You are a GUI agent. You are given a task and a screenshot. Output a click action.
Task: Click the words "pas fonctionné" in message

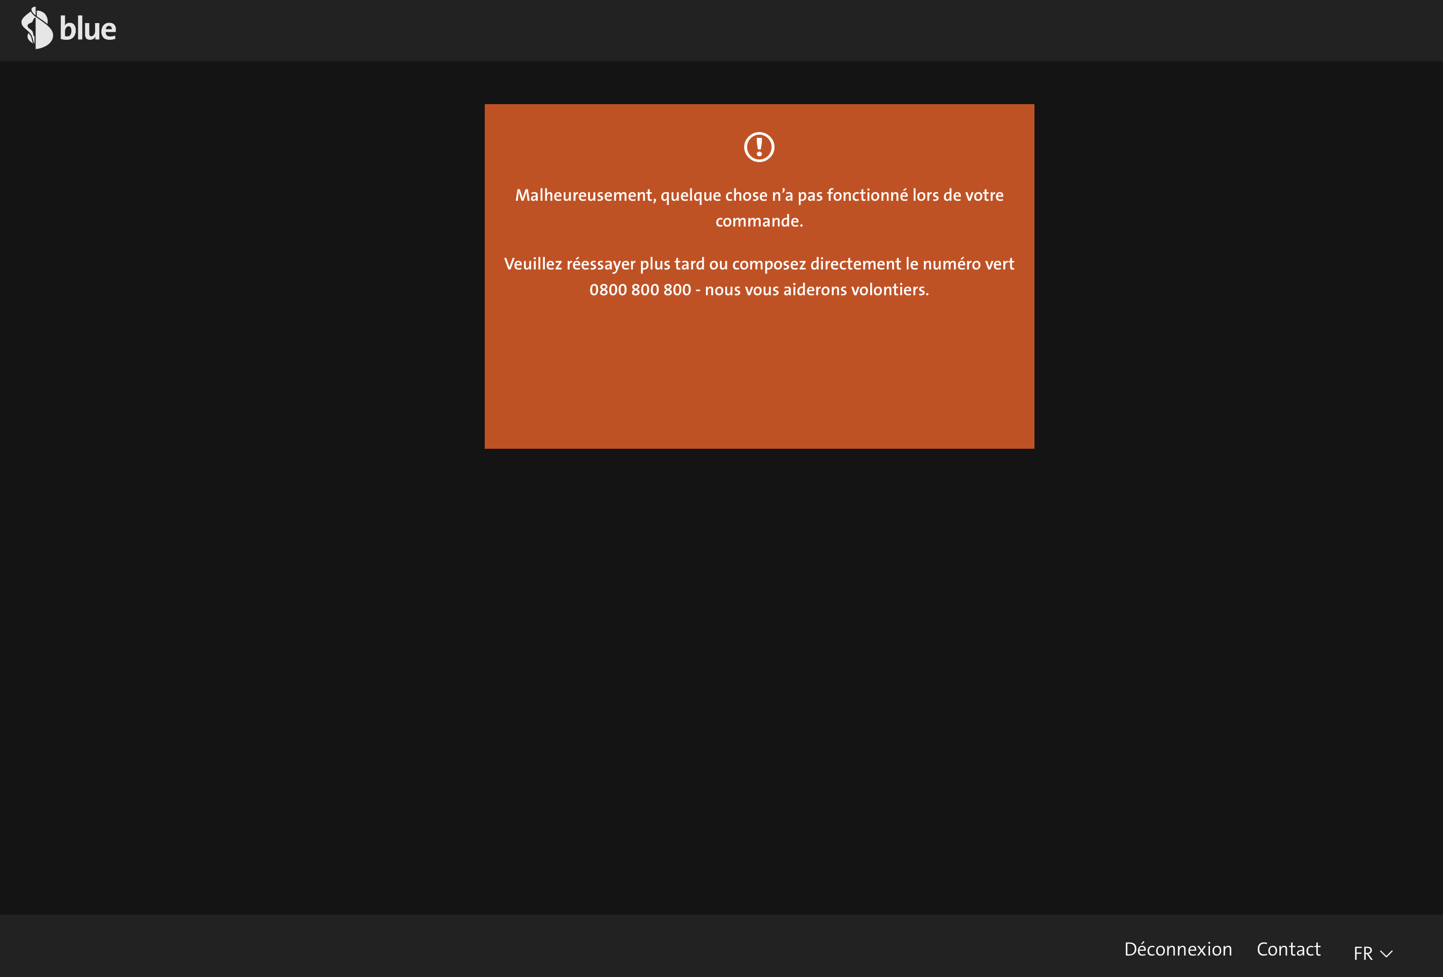tap(852, 195)
